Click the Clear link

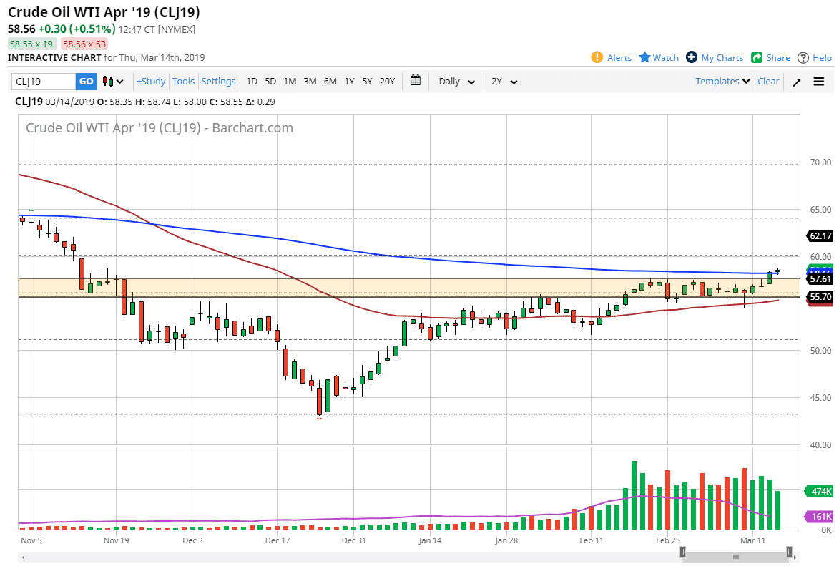(x=768, y=81)
